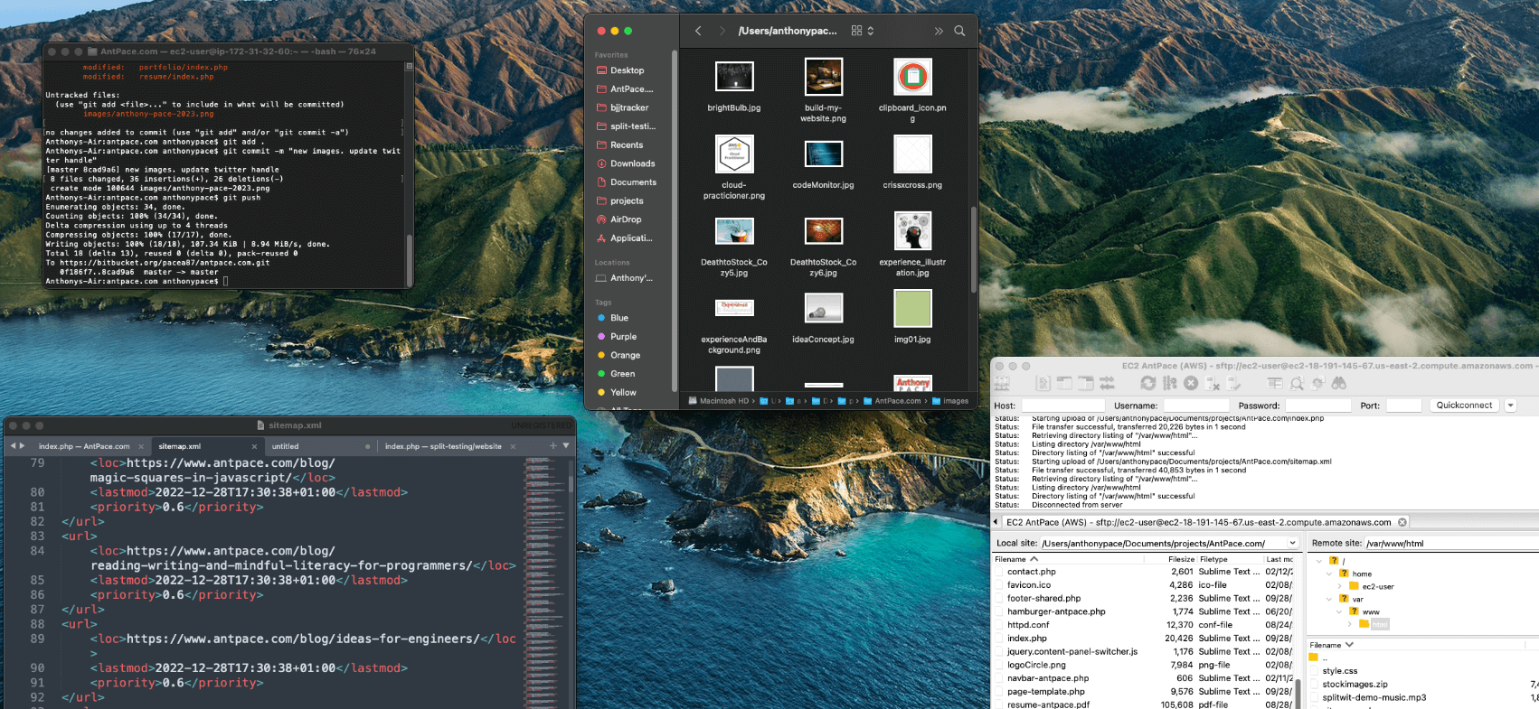This screenshot has height=709, width=1539.
Task: Refresh file and folder lists in FileZilla
Action: [1147, 383]
